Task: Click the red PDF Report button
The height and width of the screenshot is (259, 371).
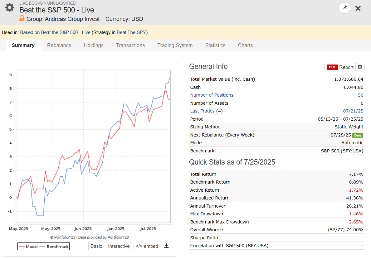Action: 340,67
